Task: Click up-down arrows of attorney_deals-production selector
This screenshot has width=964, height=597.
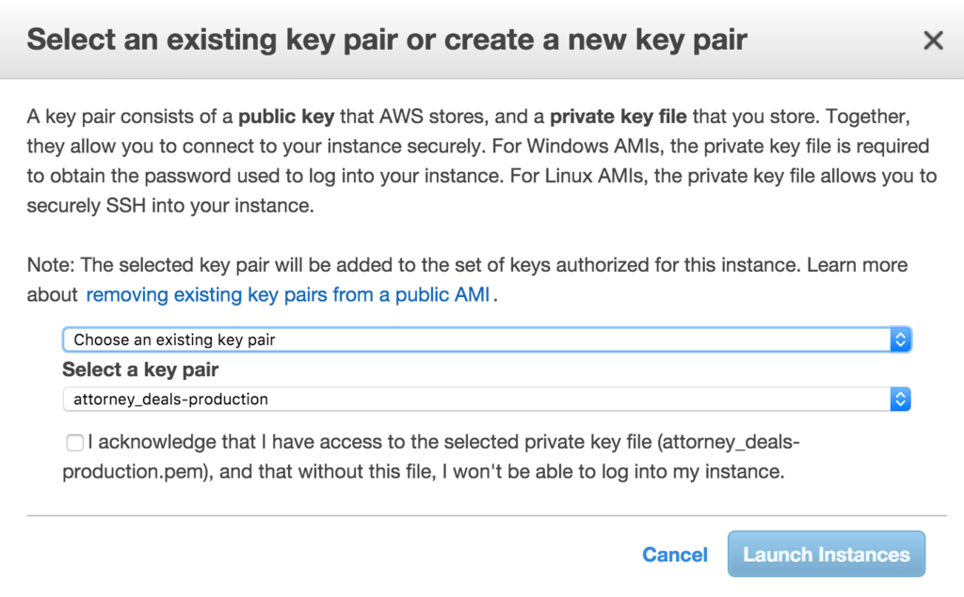Action: [900, 400]
